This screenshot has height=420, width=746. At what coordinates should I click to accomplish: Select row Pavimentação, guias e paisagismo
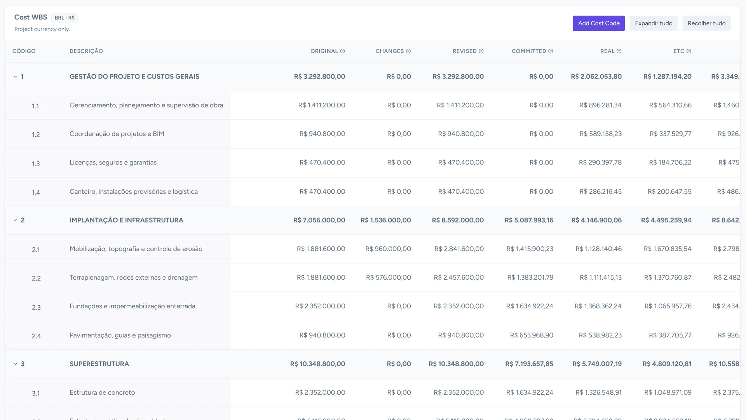coord(372,335)
